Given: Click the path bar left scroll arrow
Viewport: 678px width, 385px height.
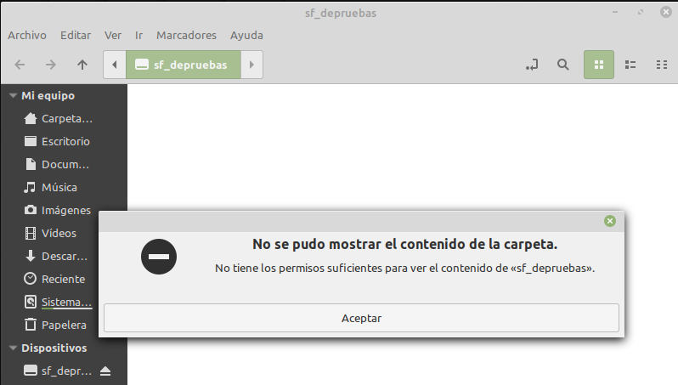Looking at the screenshot, I should tap(115, 65).
